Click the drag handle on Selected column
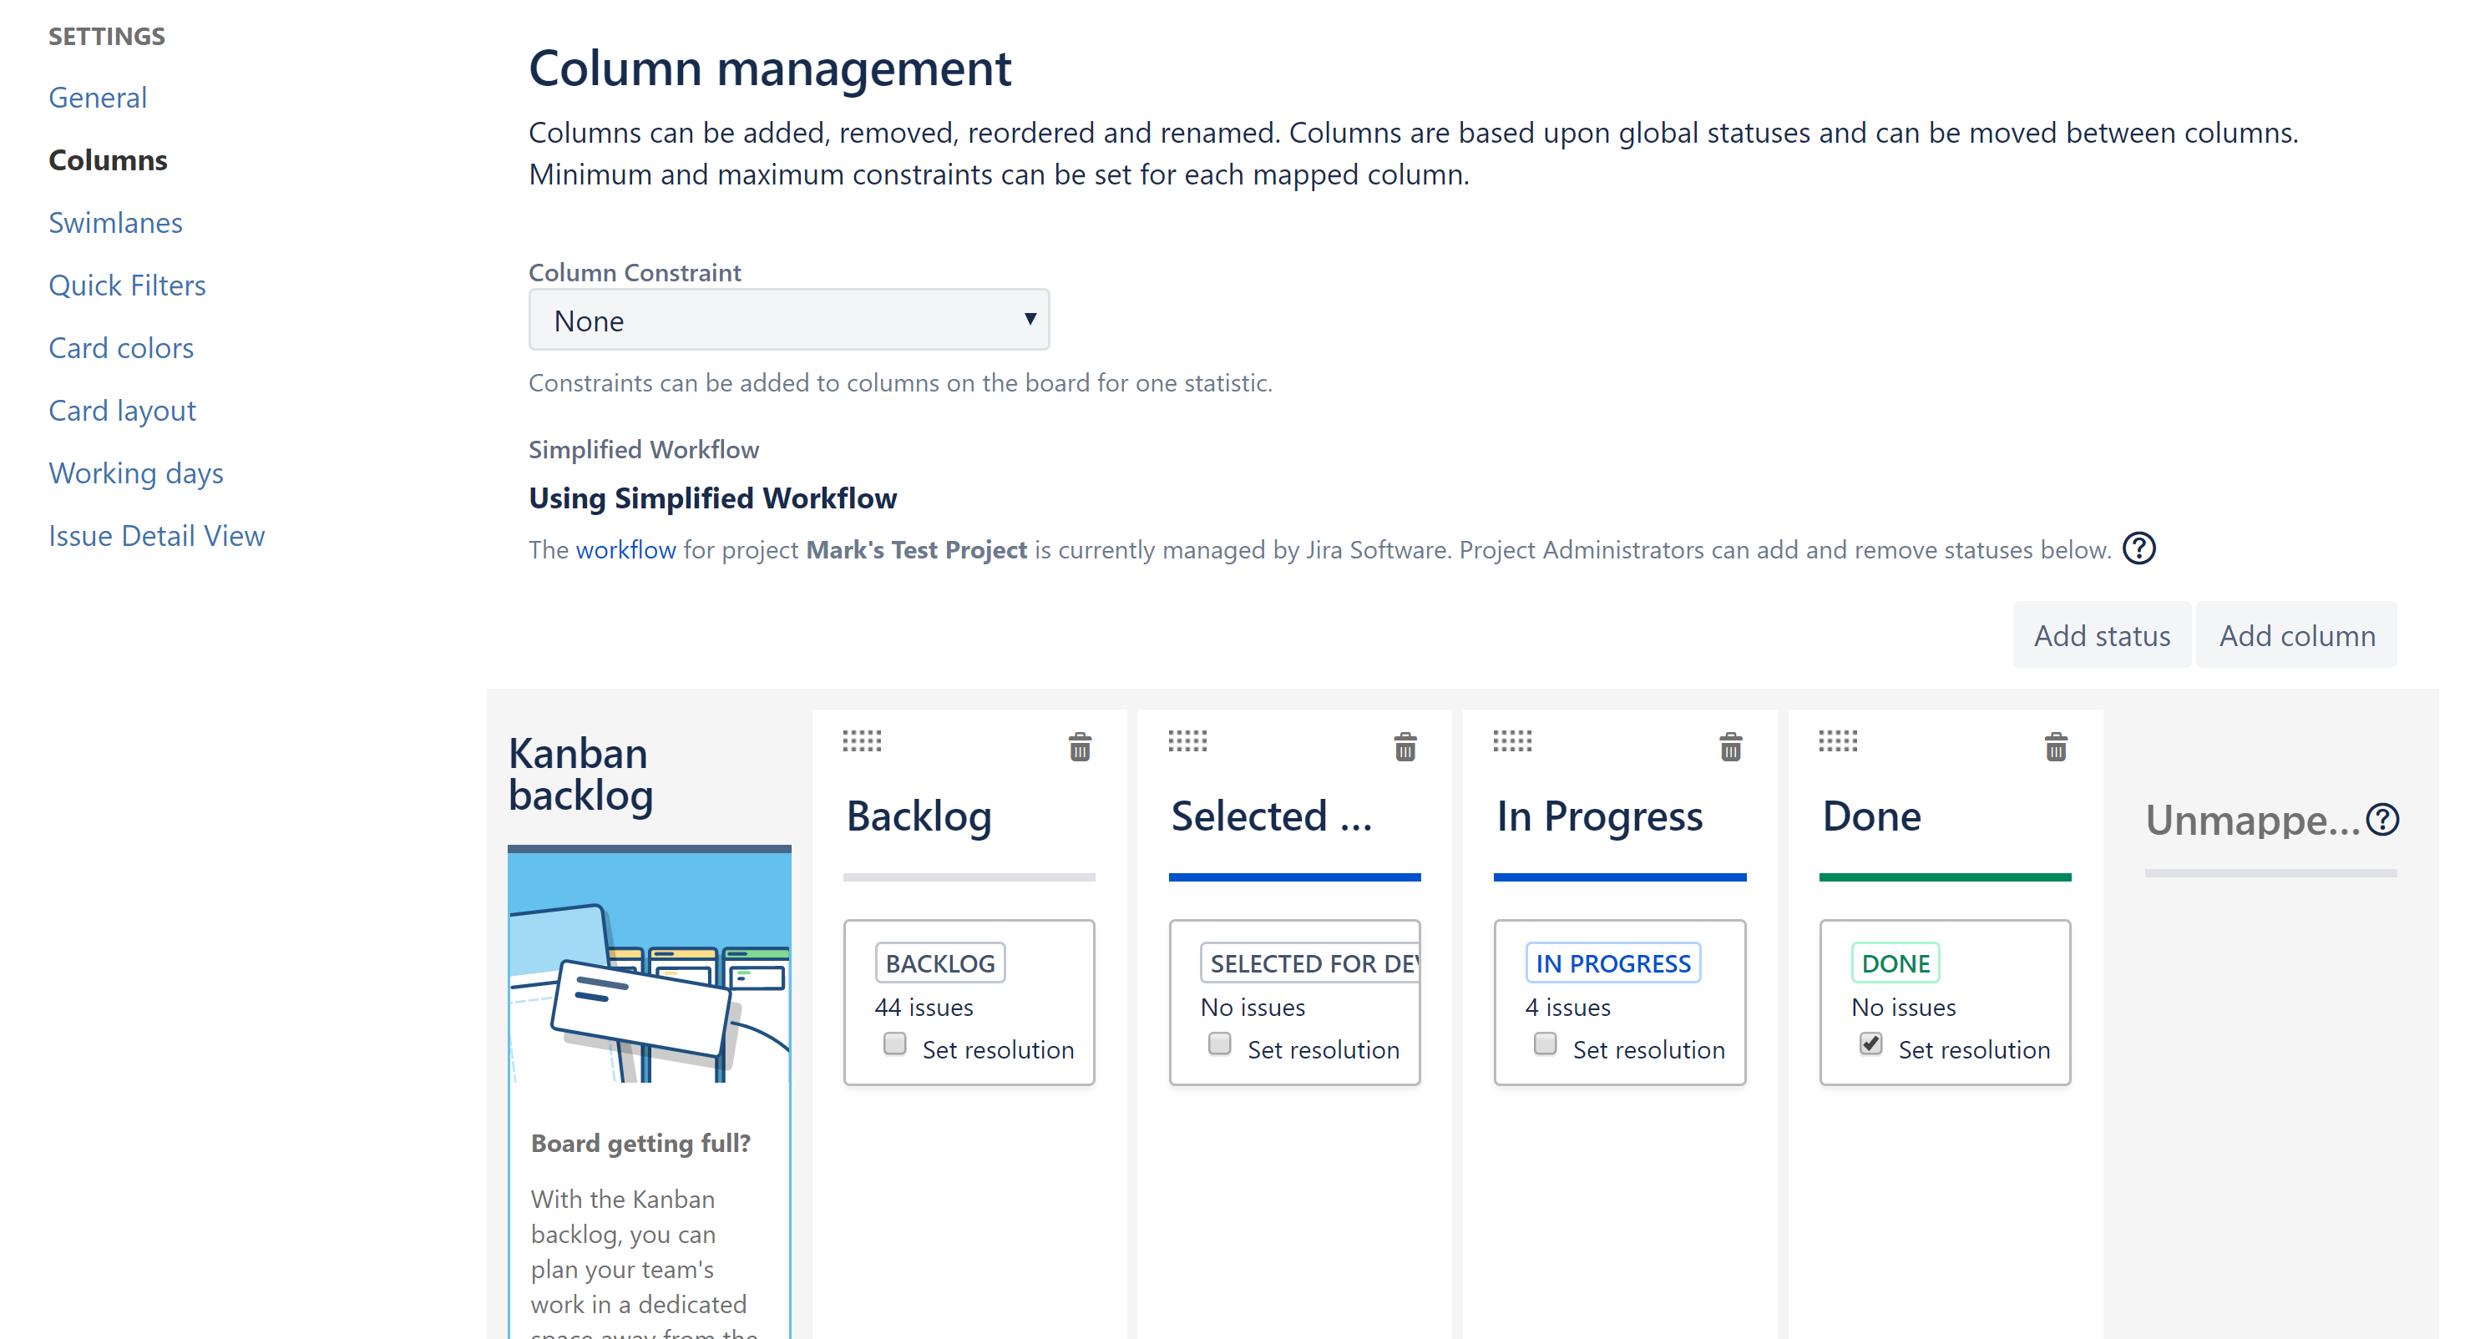This screenshot has width=2470, height=1339. click(x=1187, y=741)
